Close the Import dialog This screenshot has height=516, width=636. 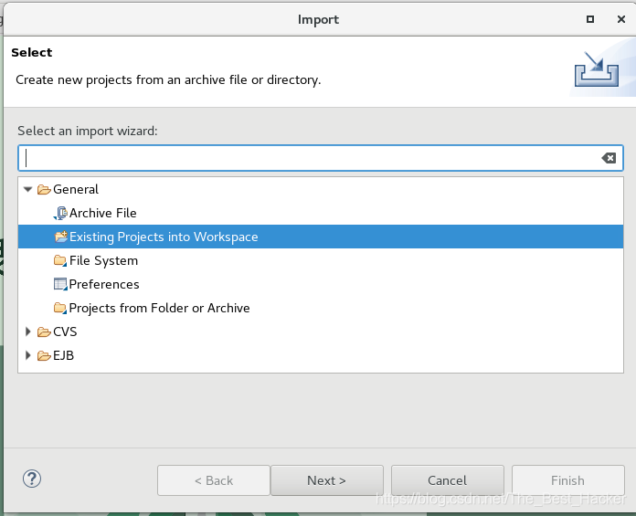[621, 19]
